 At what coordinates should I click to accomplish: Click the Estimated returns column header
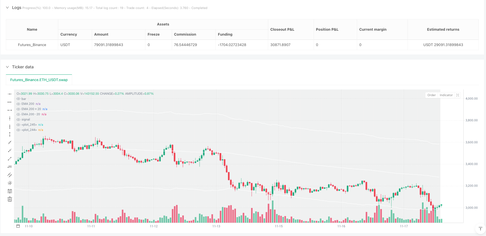point(443,30)
